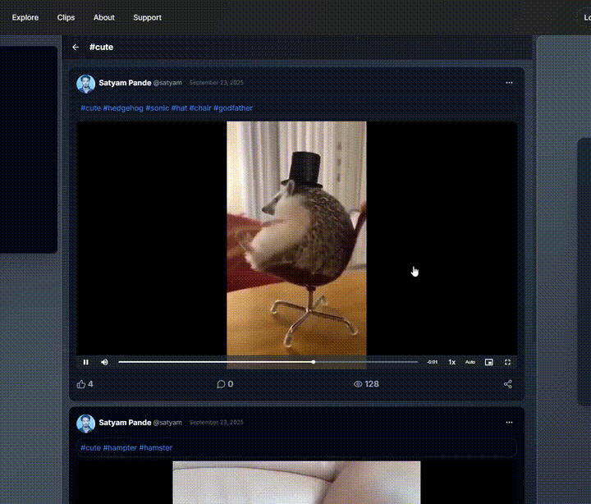Viewport: 591px width, 504px height.
Task: Click the views eye icon showing 128
Action: point(358,384)
